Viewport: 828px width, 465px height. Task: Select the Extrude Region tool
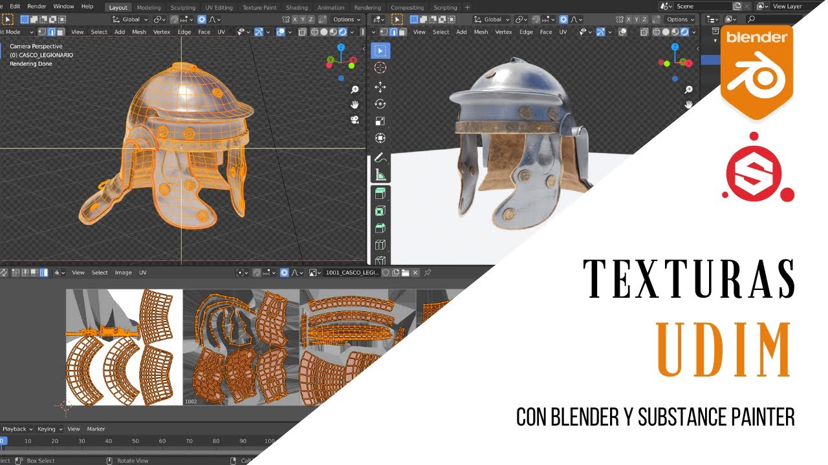pyautogui.click(x=380, y=194)
